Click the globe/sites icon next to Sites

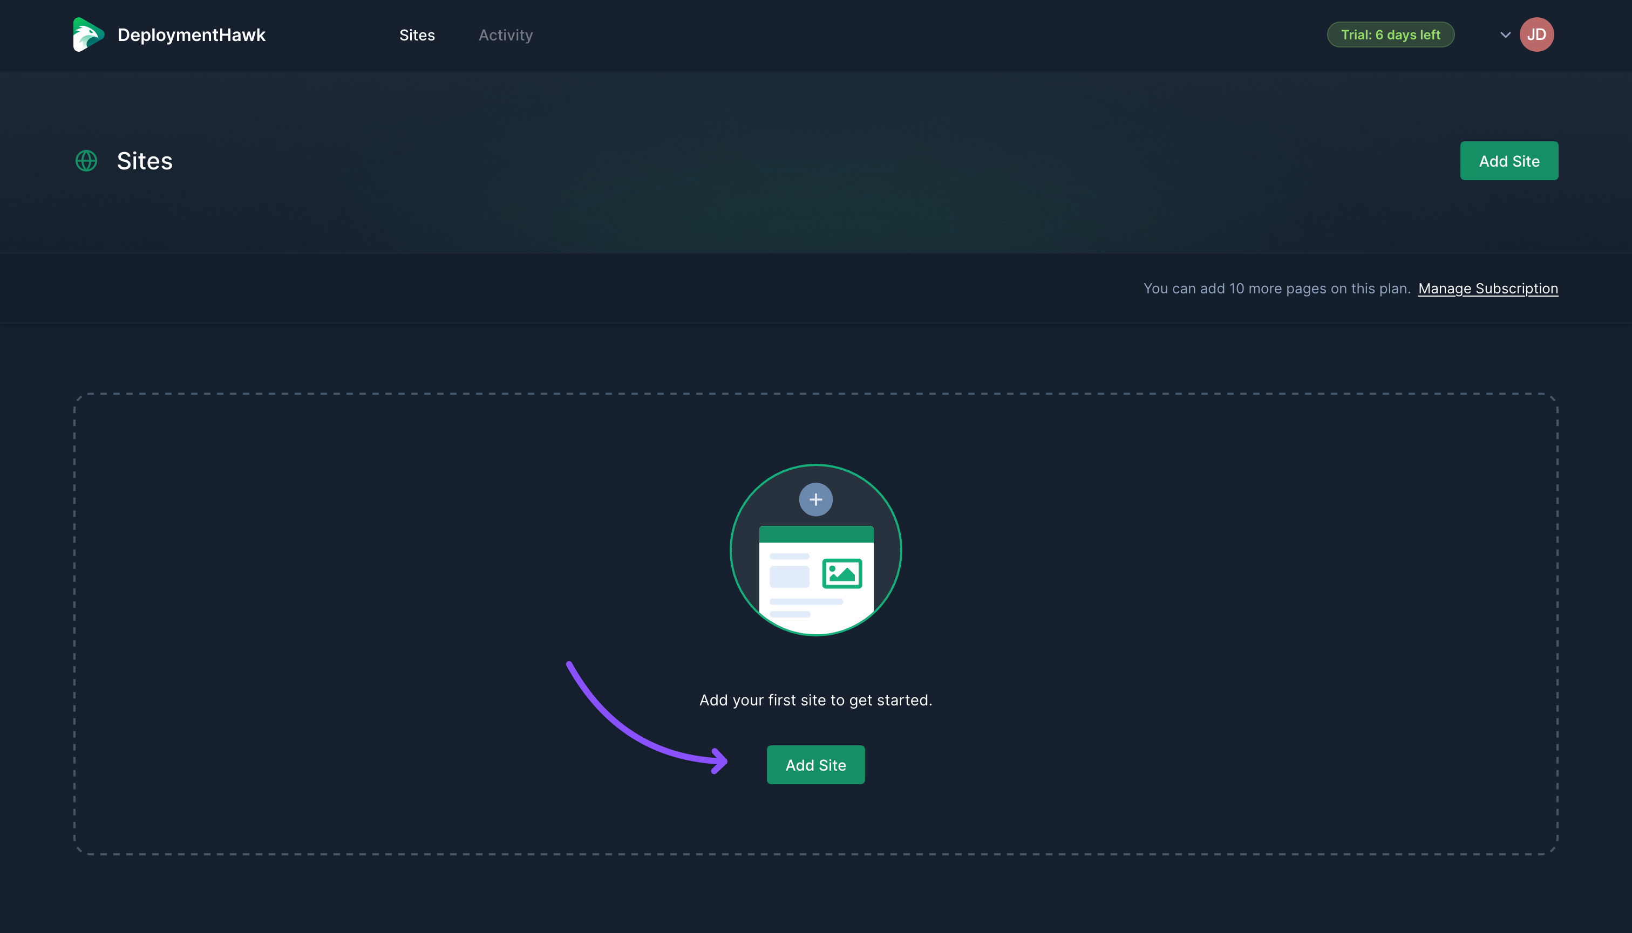click(86, 160)
